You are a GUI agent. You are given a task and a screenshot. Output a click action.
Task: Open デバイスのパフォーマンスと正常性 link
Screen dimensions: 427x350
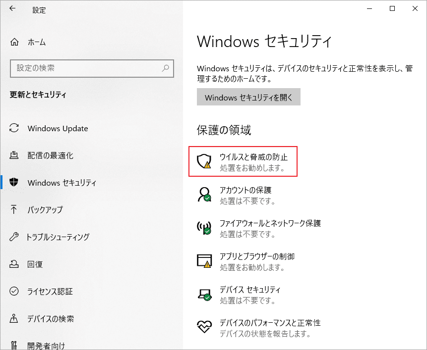click(x=270, y=323)
